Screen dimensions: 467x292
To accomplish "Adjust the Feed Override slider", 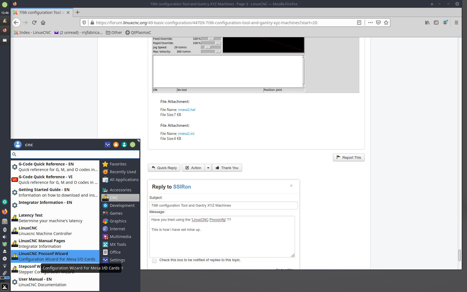I will coord(211,39).
